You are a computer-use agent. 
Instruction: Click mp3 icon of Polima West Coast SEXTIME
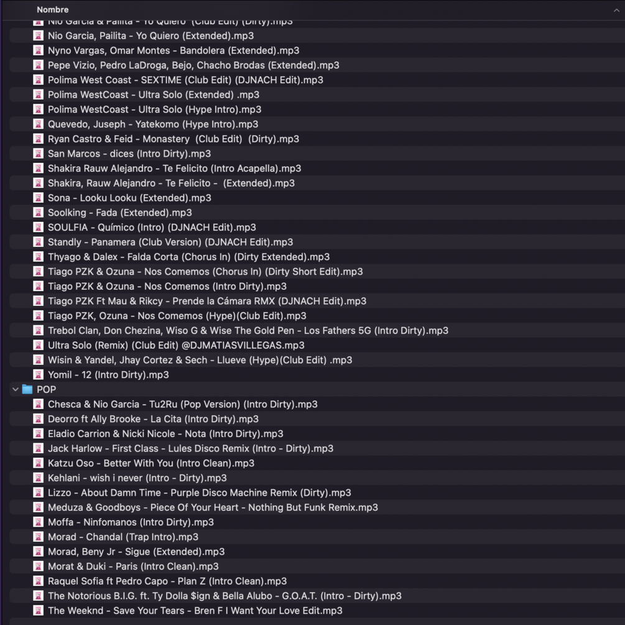(39, 80)
